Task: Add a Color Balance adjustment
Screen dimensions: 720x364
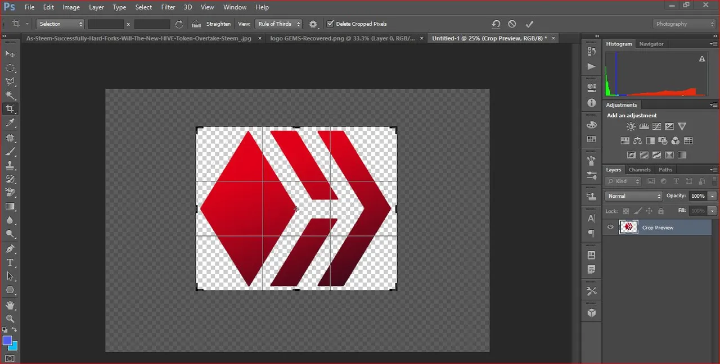Action: [x=637, y=140]
